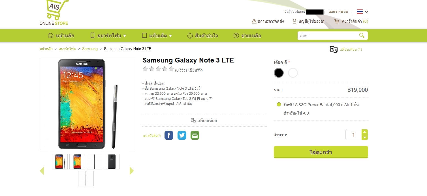The width and height of the screenshot is (427, 196).
Task: Open the language flag dropdown
Action: point(362,12)
